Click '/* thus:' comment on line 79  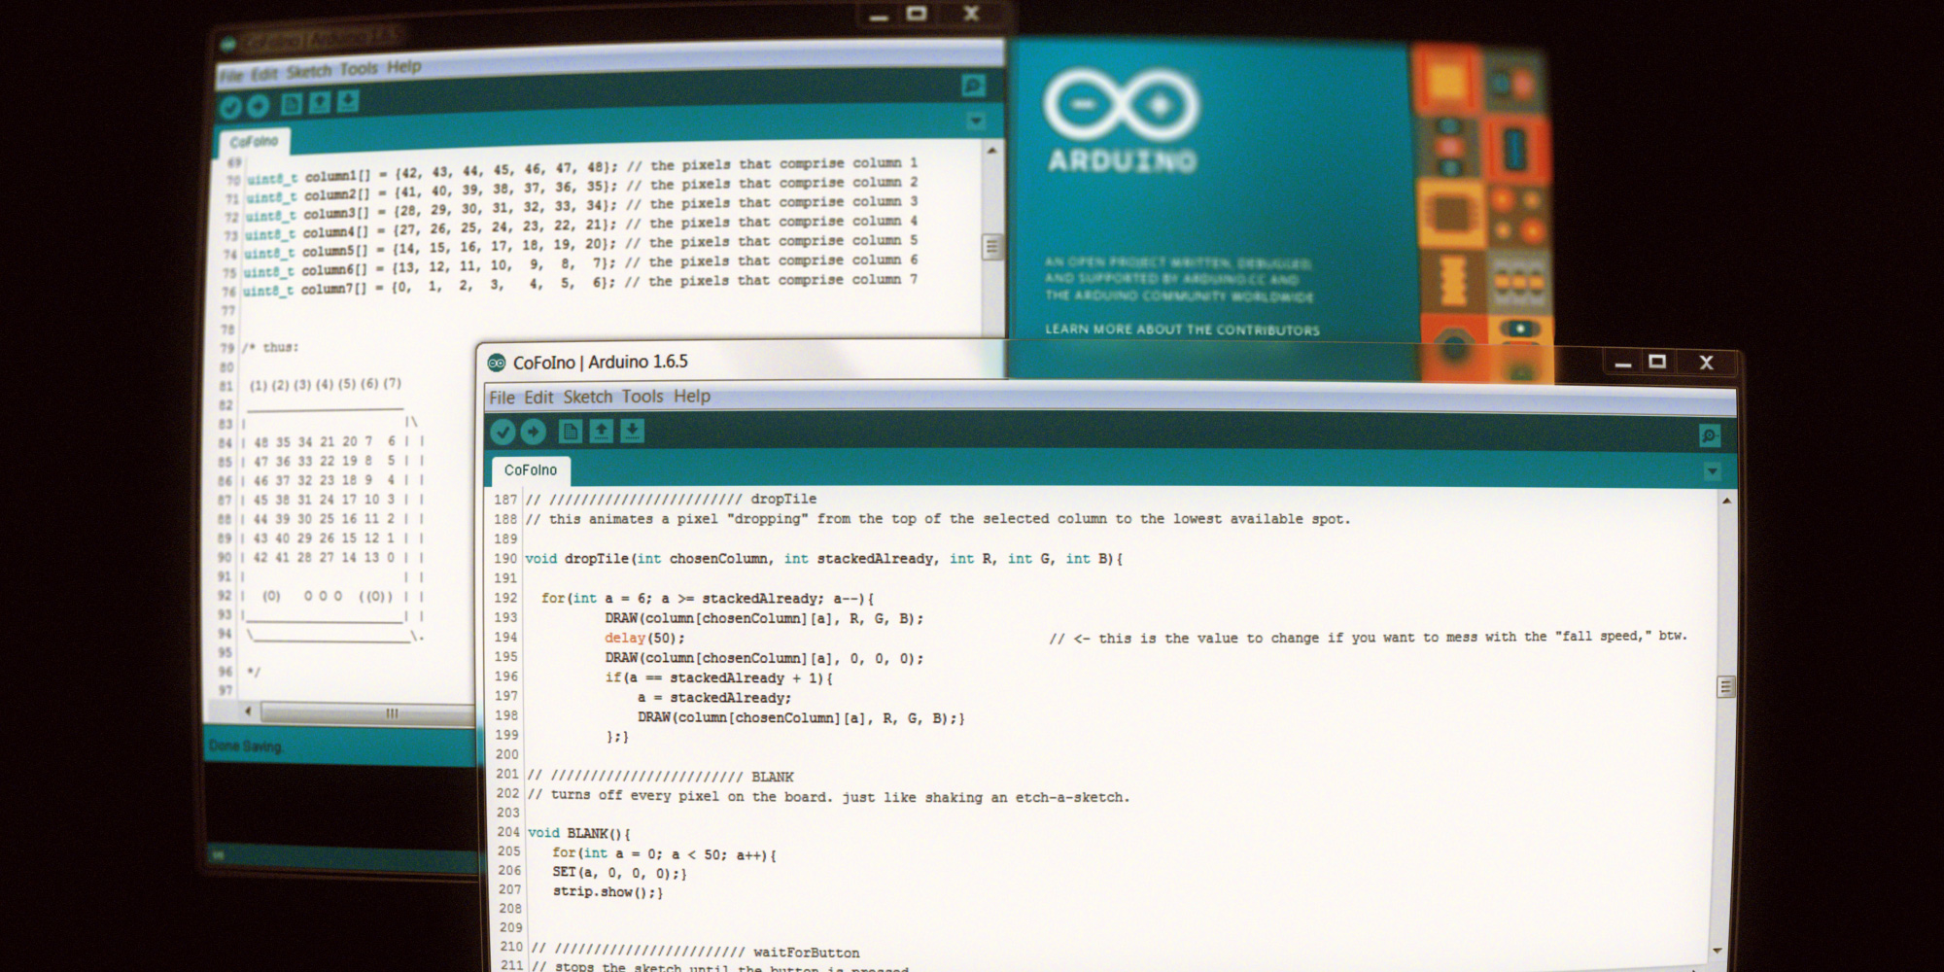click(x=270, y=348)
